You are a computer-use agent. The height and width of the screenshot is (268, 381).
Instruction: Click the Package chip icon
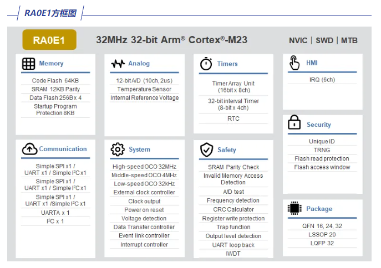294,208
